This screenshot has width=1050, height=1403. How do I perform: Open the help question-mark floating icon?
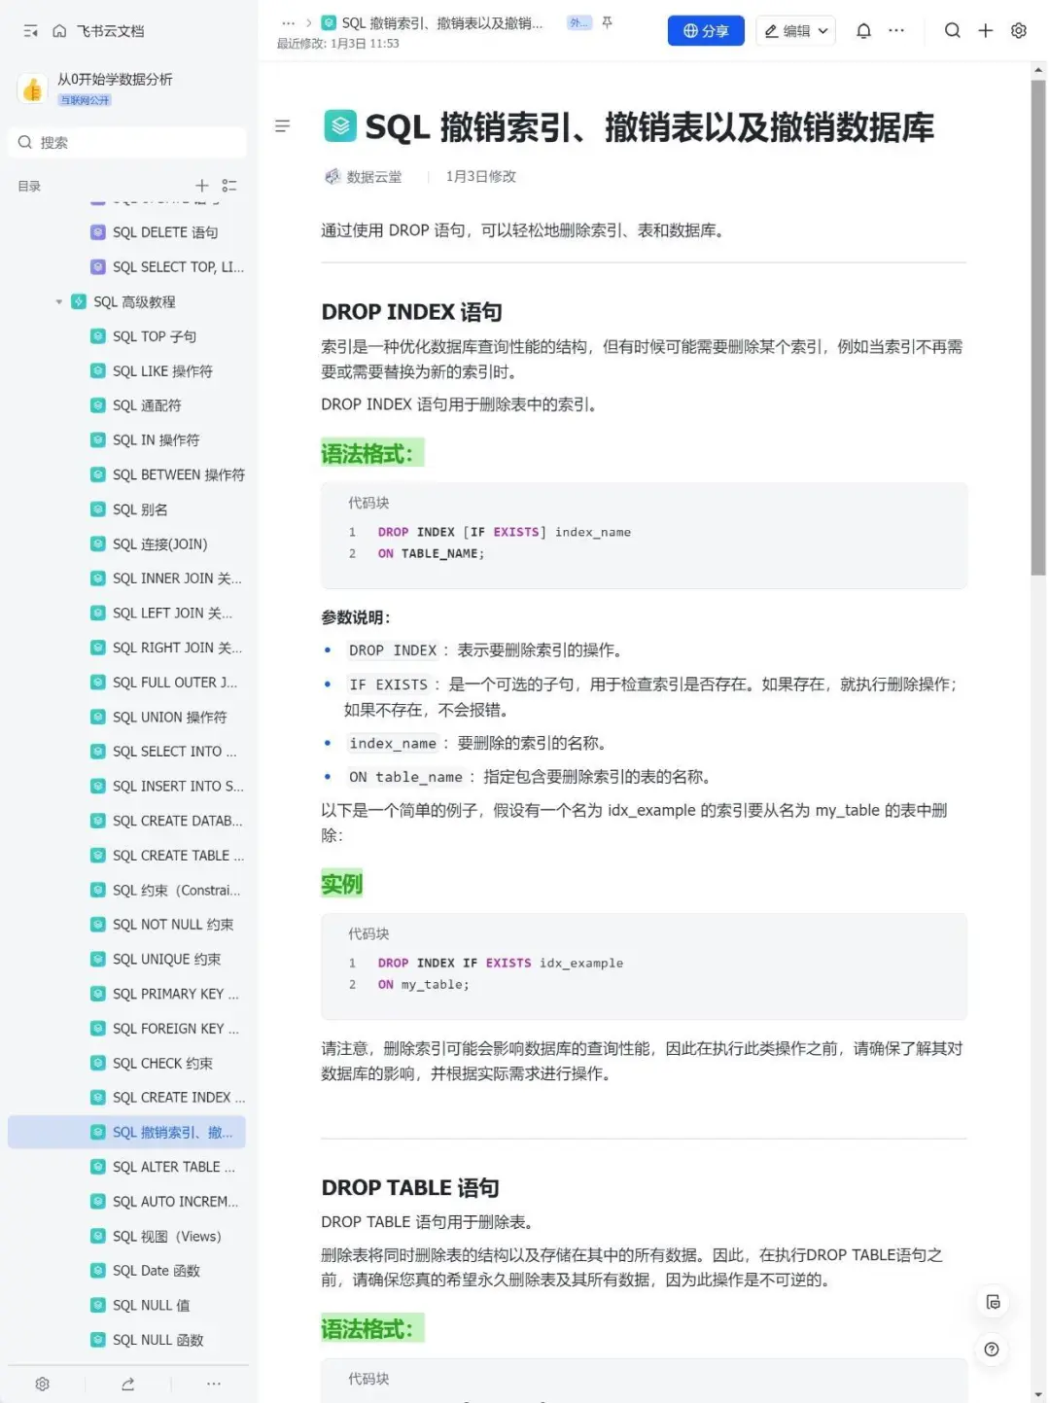point(992,1350)
